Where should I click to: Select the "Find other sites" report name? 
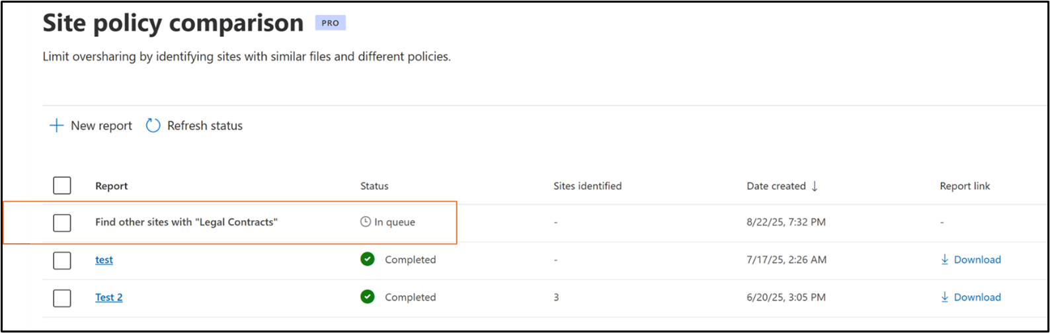click(x=186, y=222)
